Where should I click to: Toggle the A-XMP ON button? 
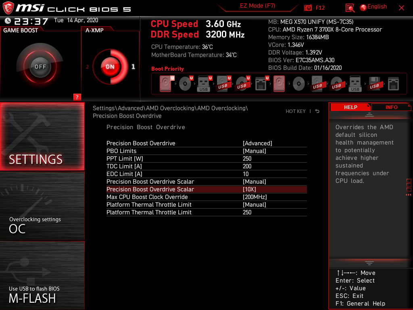coord(110,67)
